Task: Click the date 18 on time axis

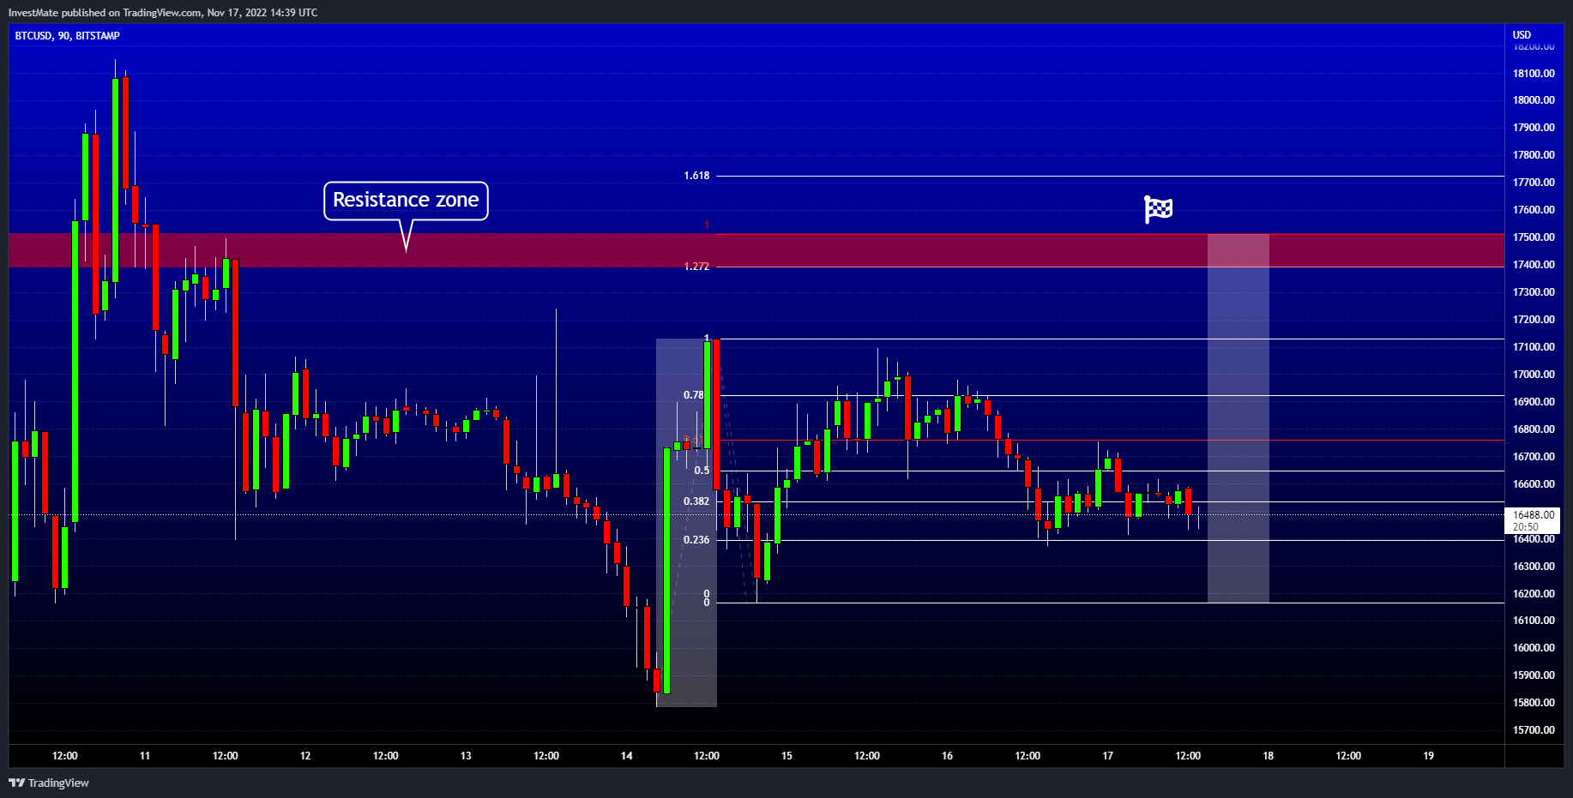Action: pos(1269,756)
